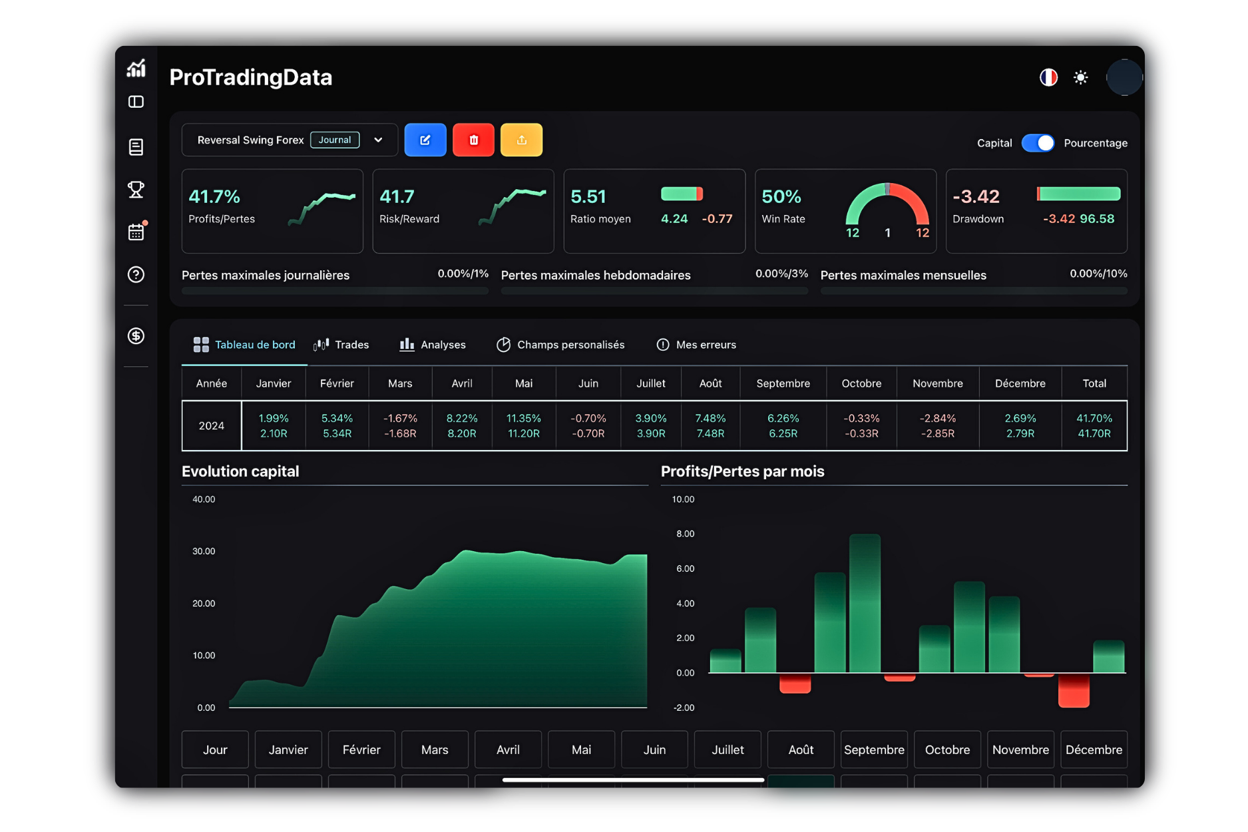Open the calendar icon in sidebar
This screenshot has width=1248, height=832.
(136, 232)
